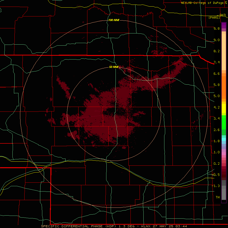Image resolution: width=228 pixels, height=228 pixels.
Task: Pick the cyan segment of the color bar
Action: (x=224, y=139)
